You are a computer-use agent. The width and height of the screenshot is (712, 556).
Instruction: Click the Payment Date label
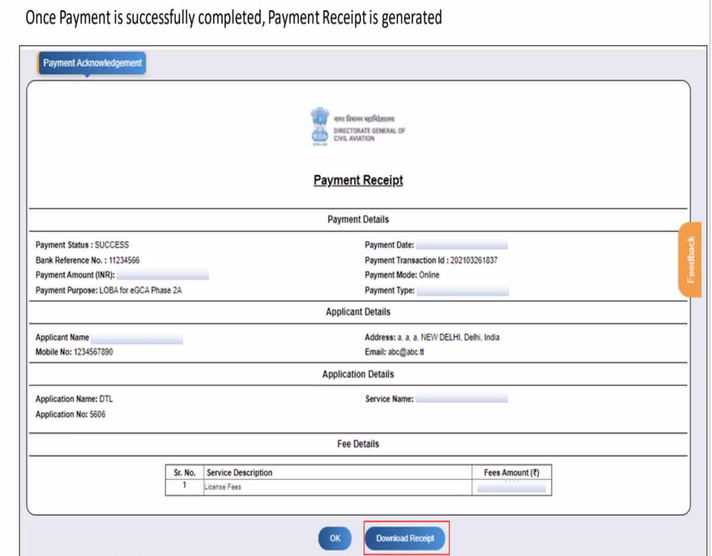pos(389,245)
